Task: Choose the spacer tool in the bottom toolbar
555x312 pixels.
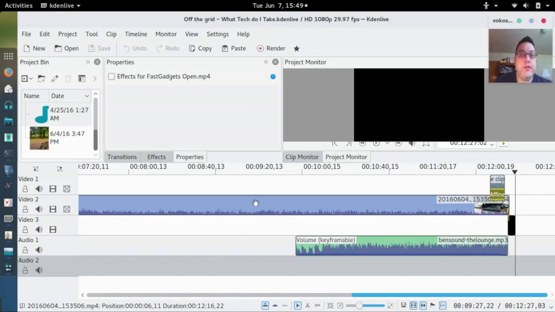Action: [x=317, y=305]
